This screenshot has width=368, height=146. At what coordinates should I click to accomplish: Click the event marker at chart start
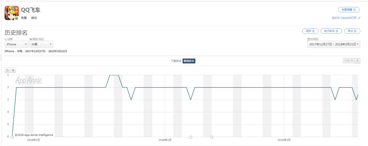click(12, 137)
